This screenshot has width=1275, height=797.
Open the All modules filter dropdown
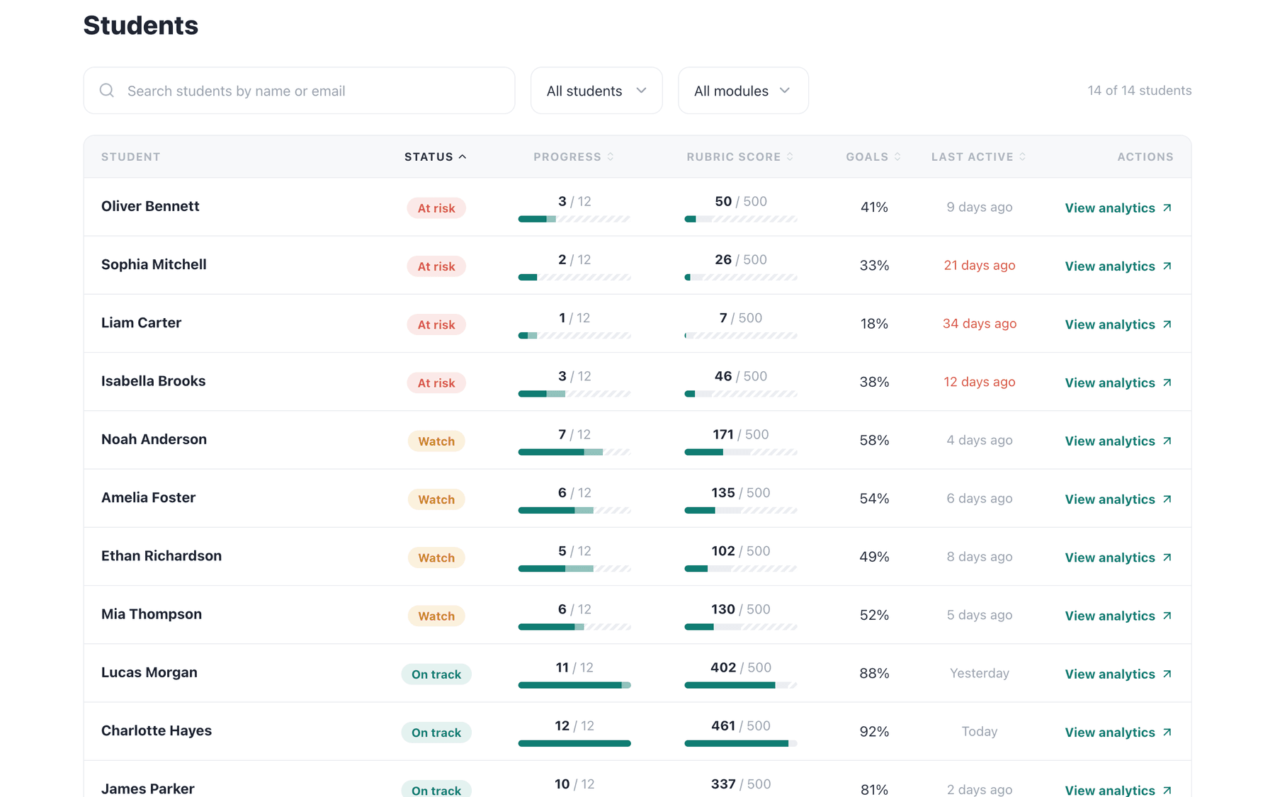tap(743, 91)
